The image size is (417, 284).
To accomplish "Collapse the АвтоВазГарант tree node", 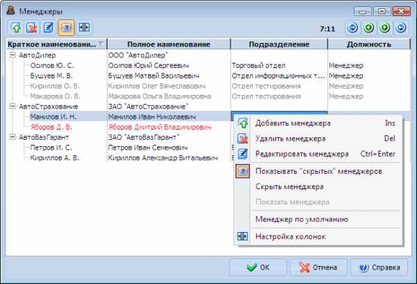I will (13, 138).
